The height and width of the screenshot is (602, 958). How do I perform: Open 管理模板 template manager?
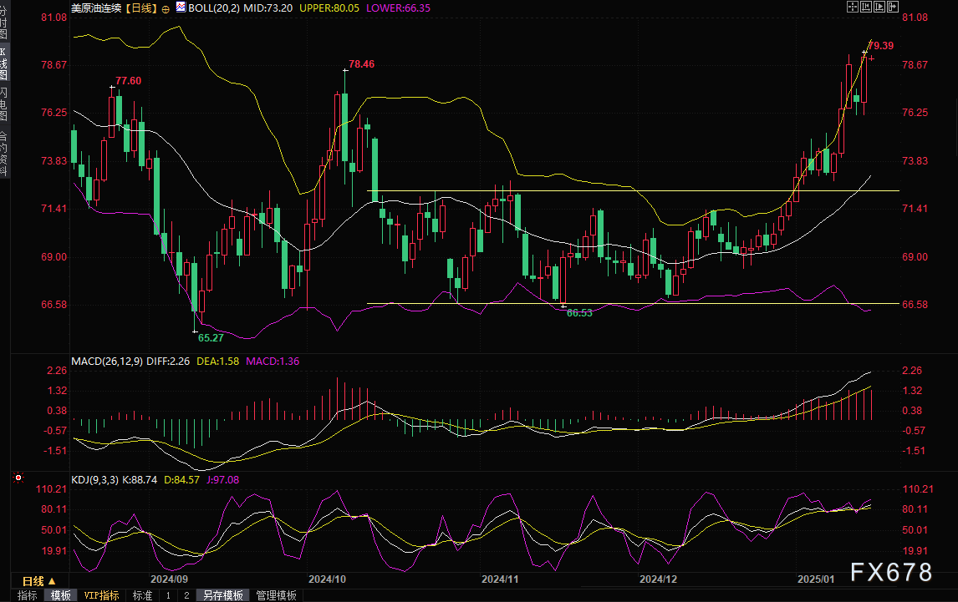(276, 595)
